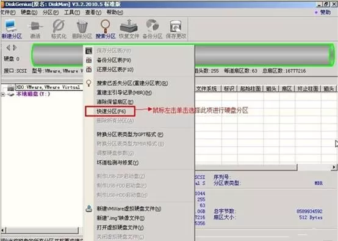This screenshot has height=241, width=338.
Task: Click the gray disk bar graphic
Action: (x=183, y=55)
